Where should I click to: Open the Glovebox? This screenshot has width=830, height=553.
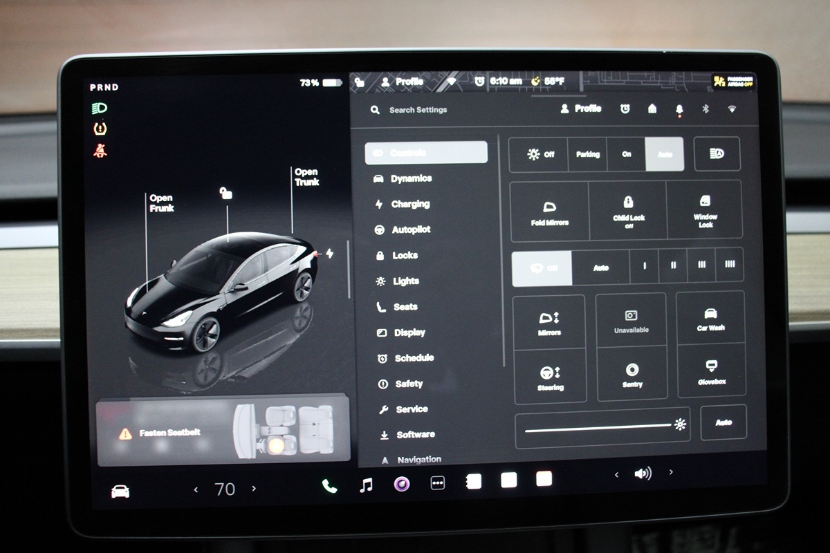[x=711, y=371]
